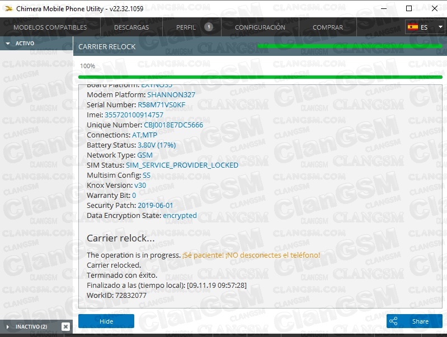Open the Modelos Compatibles tab
This screenshot has height=337, width=447.
[50, 27]
